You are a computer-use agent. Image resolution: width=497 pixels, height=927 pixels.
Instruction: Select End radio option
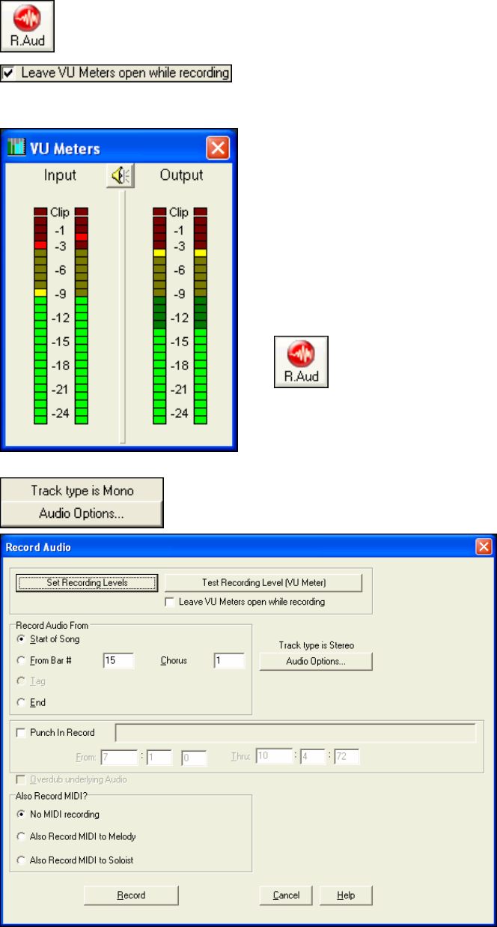21,702
